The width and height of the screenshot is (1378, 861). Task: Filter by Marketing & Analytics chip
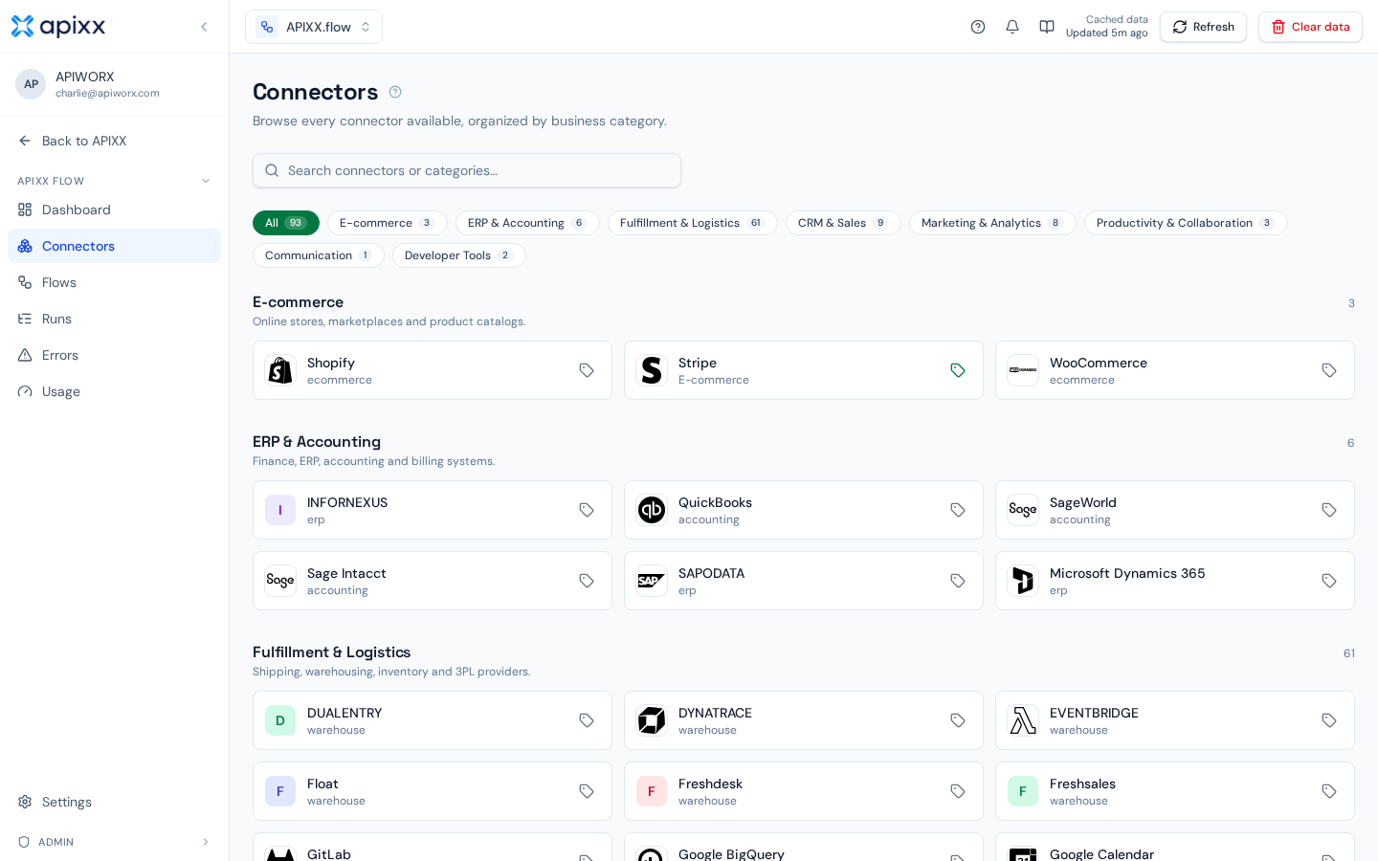[992, 223]
